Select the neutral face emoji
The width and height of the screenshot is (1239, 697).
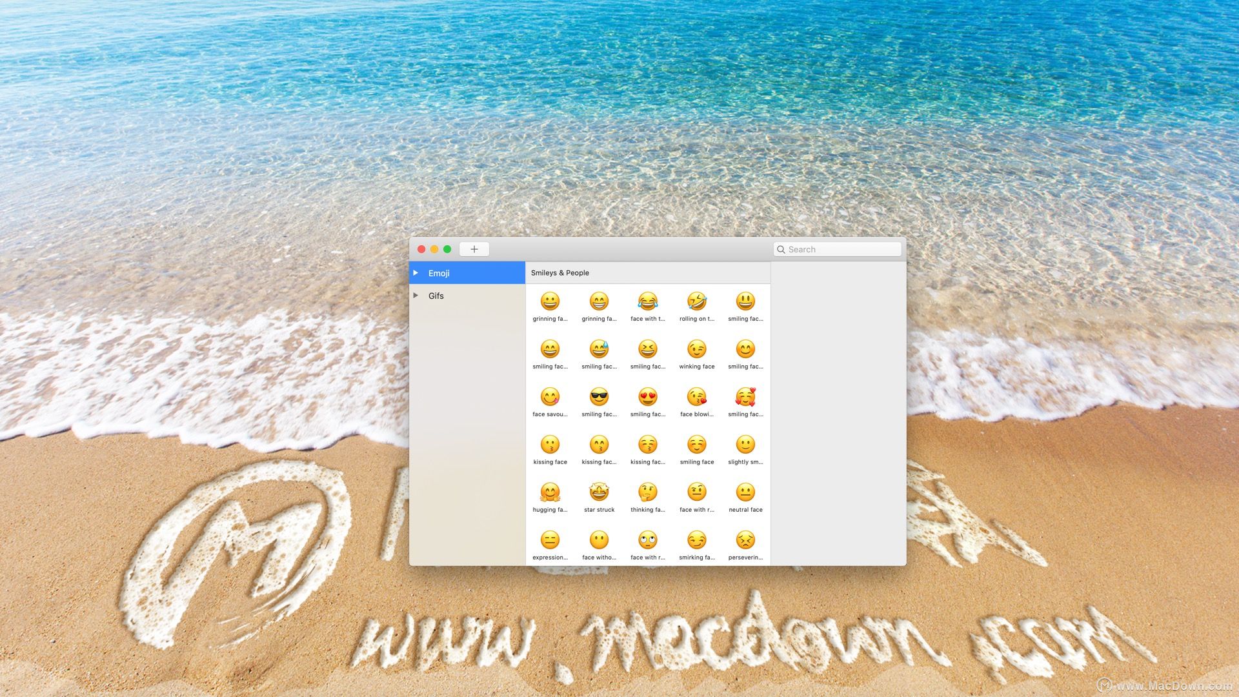745,492
